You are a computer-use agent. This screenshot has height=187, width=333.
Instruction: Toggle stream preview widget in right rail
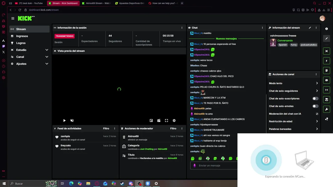pos(326,51)
